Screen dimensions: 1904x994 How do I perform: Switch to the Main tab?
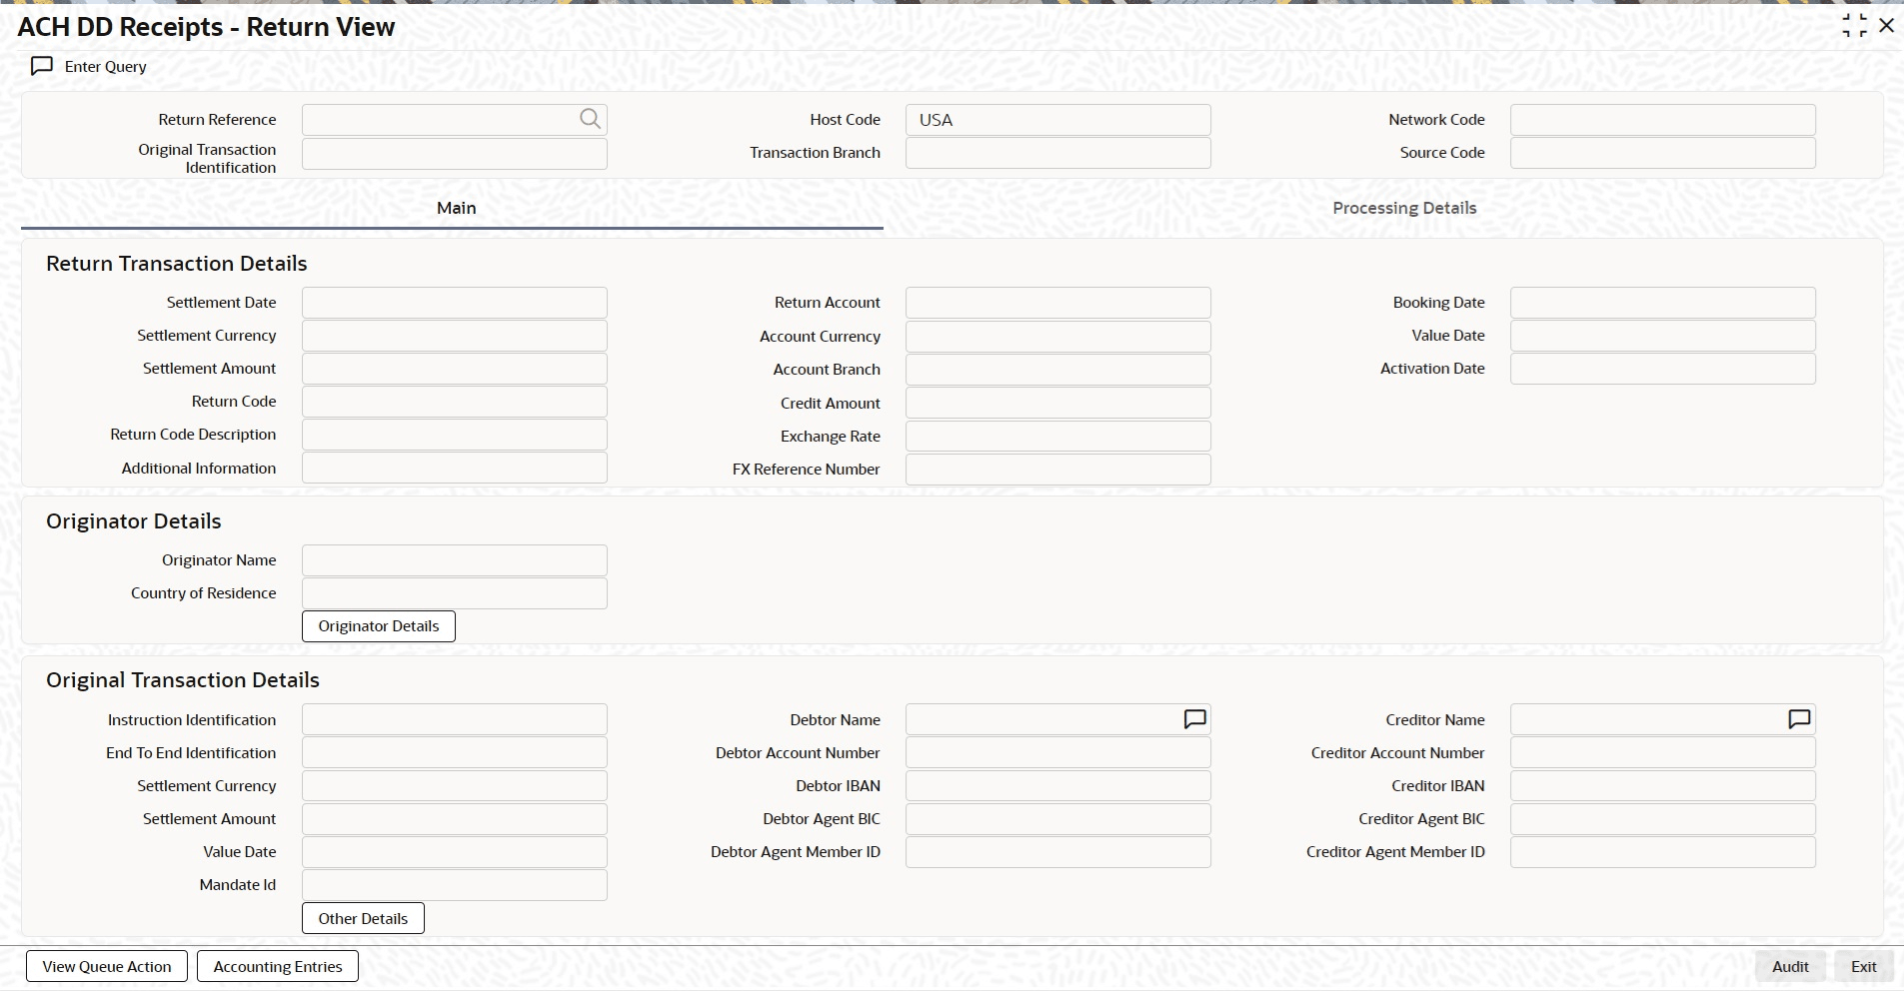tap(456, 208)
